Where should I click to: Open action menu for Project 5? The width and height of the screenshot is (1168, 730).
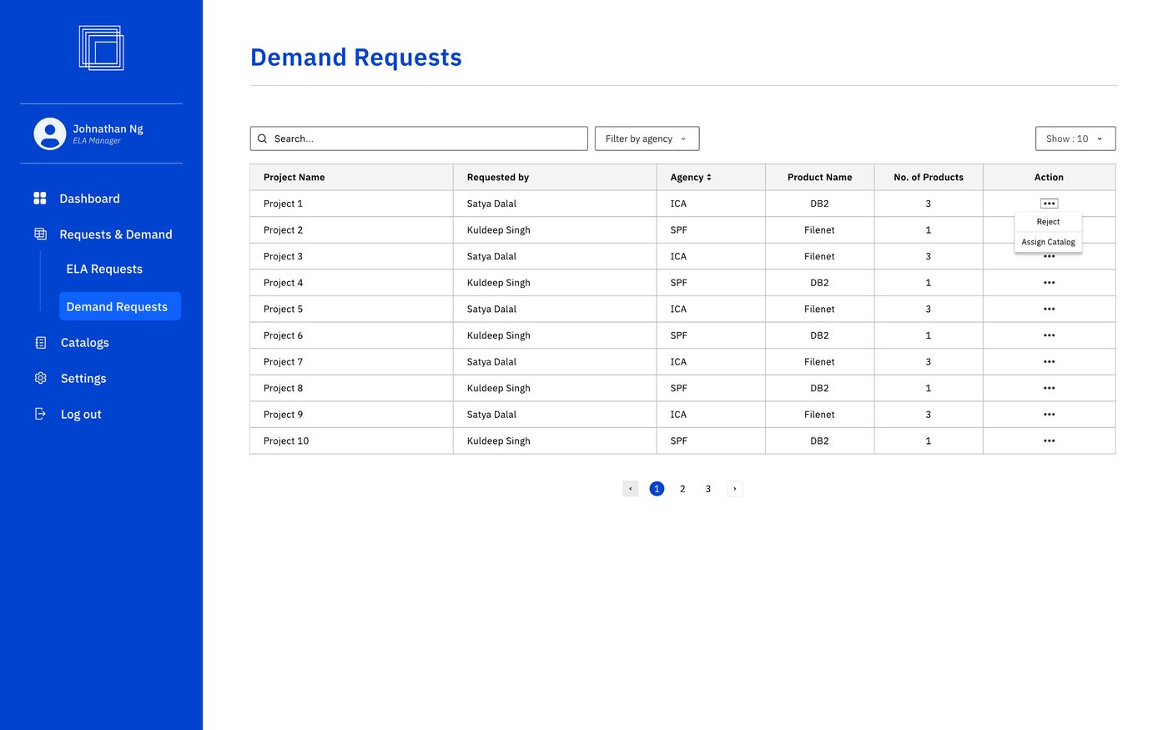tap(1049, 310)
